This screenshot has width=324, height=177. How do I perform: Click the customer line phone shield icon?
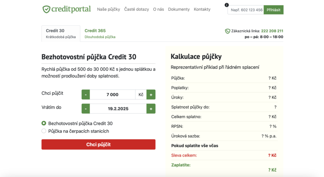[x=228, y=31]
